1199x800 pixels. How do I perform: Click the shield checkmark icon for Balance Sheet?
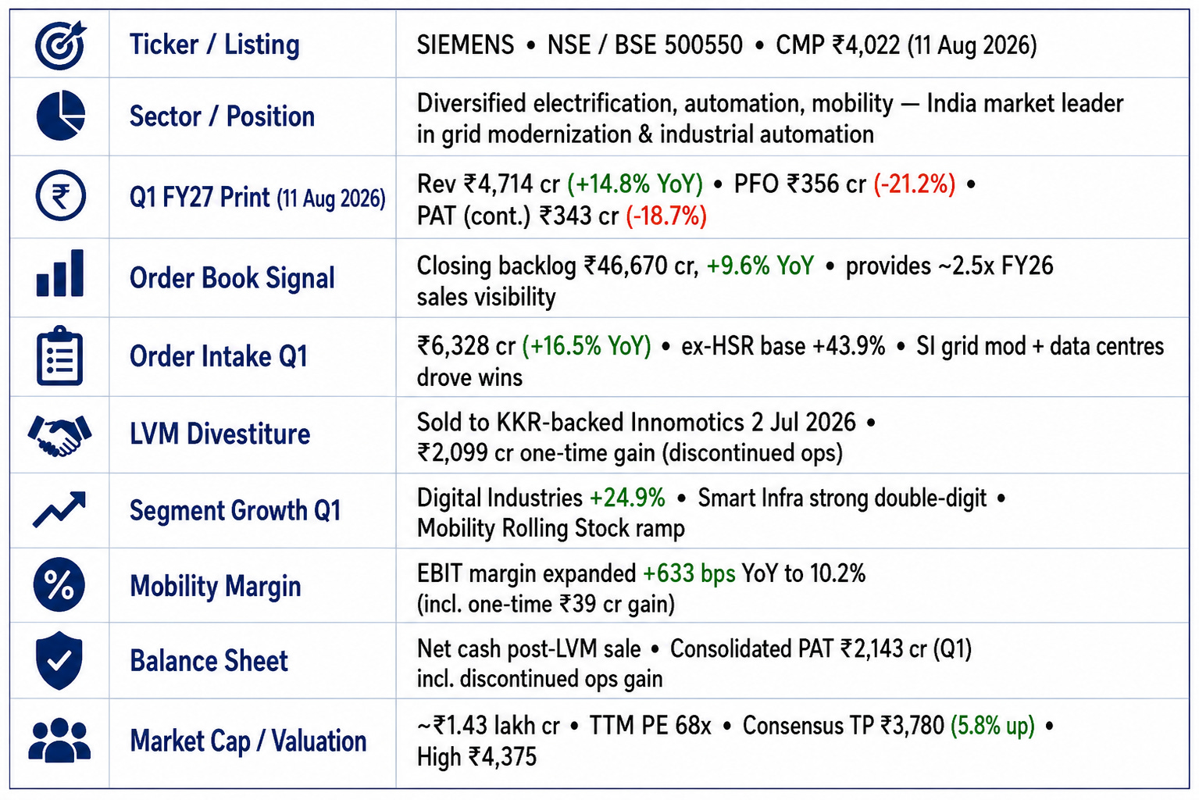(x=60, y=661)
